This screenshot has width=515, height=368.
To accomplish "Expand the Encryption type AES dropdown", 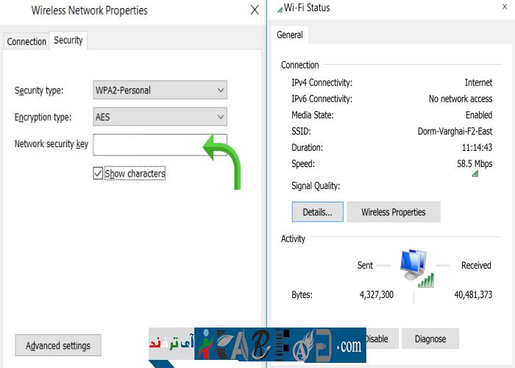I will pyautogui.click(x=160, y=117).
